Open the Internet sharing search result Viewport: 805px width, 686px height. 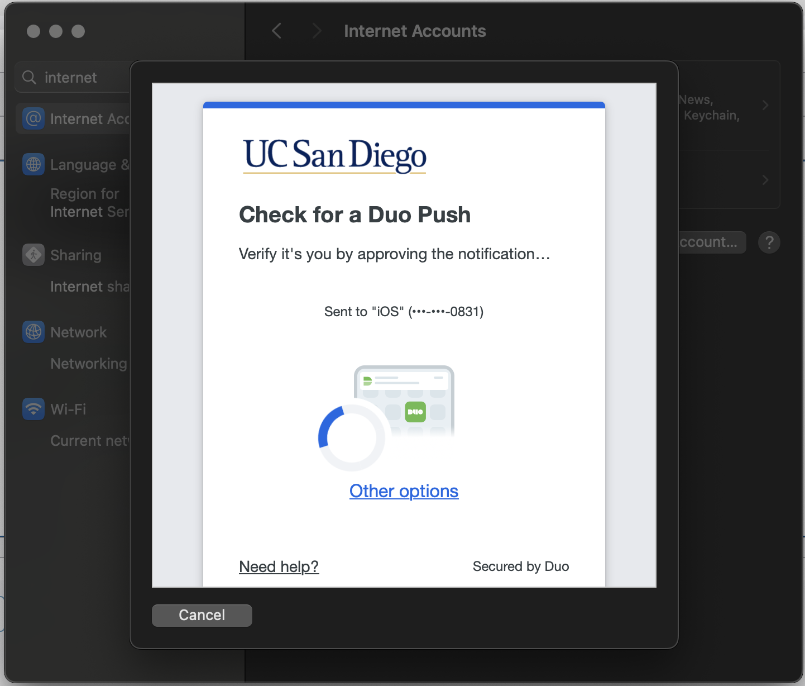89,287
